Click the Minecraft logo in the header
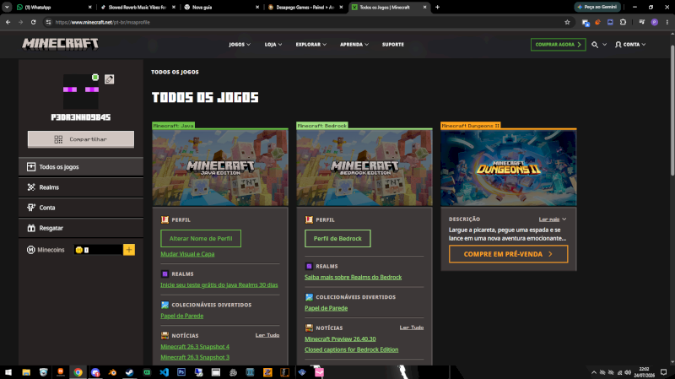 point(60,44)
